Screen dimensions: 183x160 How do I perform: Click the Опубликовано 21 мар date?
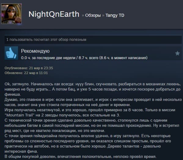point(29,68)
